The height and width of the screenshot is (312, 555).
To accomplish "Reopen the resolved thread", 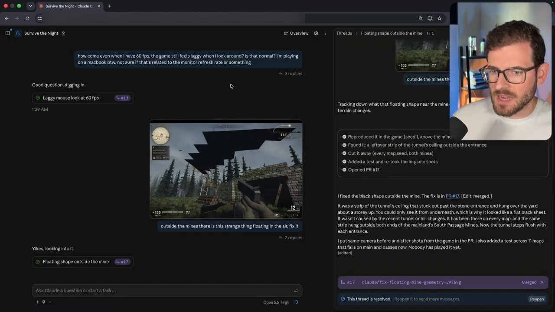I will click(537, 299).
